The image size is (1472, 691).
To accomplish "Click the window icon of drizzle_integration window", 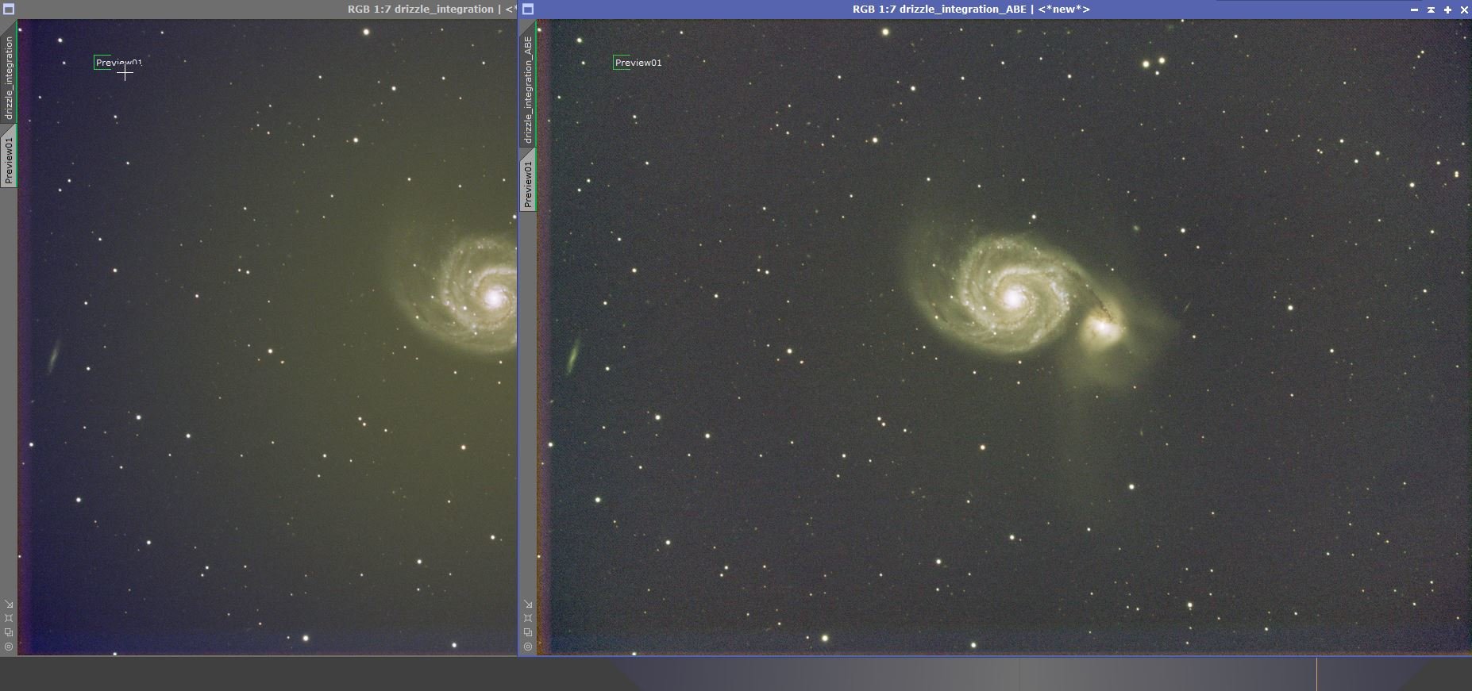I will pos(9,10).
